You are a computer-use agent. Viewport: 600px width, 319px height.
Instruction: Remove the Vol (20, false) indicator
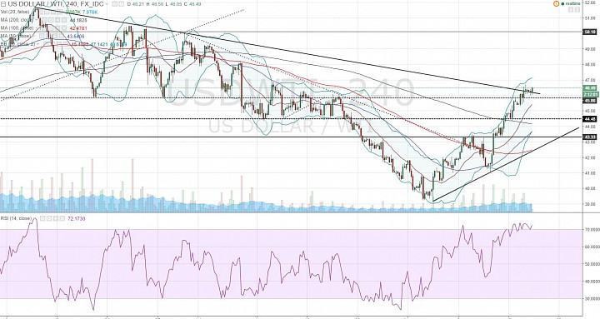[60, 12]
